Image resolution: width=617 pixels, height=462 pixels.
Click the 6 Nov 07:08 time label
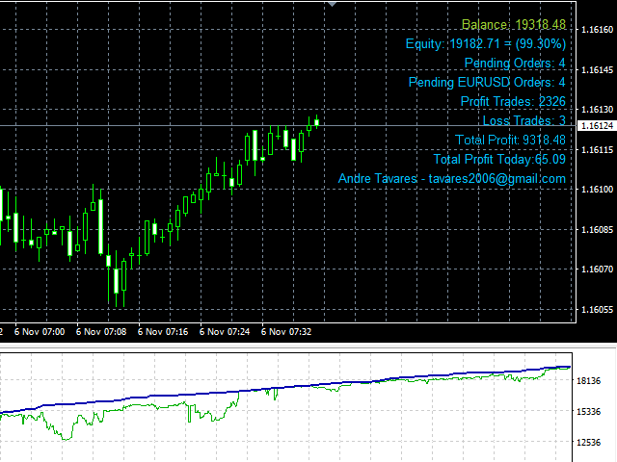tap(101, 332)
